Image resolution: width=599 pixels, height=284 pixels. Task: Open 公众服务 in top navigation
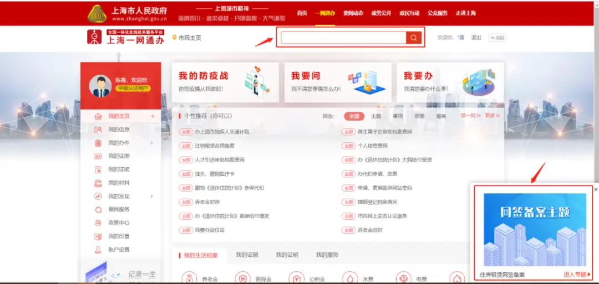pos(438,13)
